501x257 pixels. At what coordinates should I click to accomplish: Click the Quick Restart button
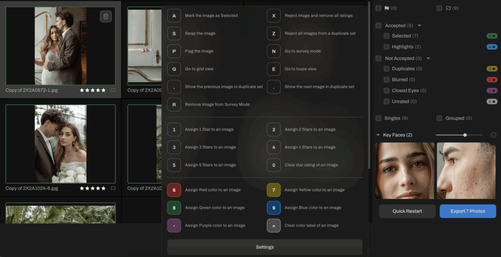click(407, 212)
